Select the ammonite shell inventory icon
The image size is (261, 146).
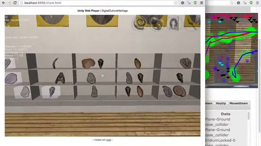(x=139, y=23)
